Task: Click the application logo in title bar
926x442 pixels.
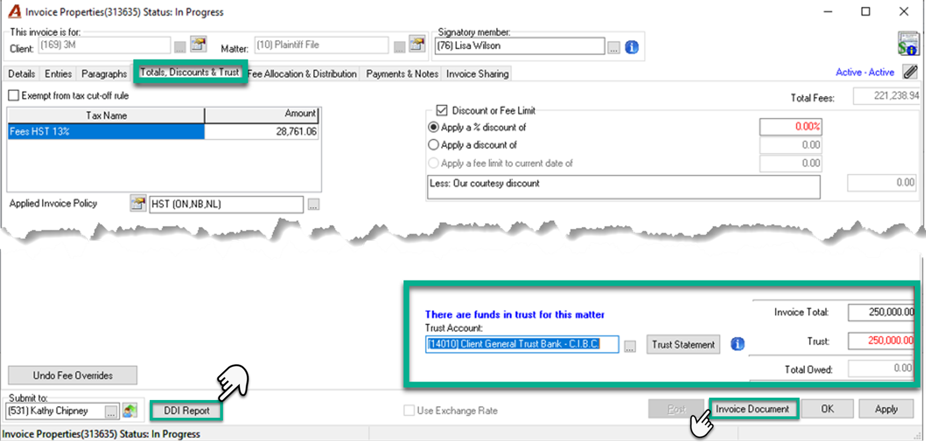Action: (x=15, y=11)
